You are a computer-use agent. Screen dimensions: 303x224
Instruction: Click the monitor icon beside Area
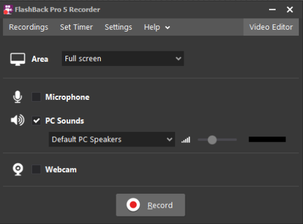(x=18, y=59)
